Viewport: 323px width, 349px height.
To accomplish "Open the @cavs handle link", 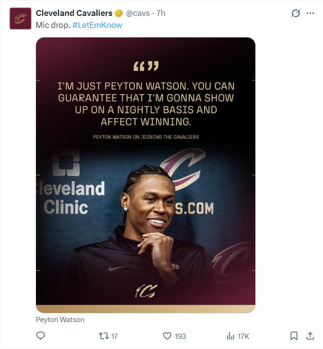I will (138, 13).
